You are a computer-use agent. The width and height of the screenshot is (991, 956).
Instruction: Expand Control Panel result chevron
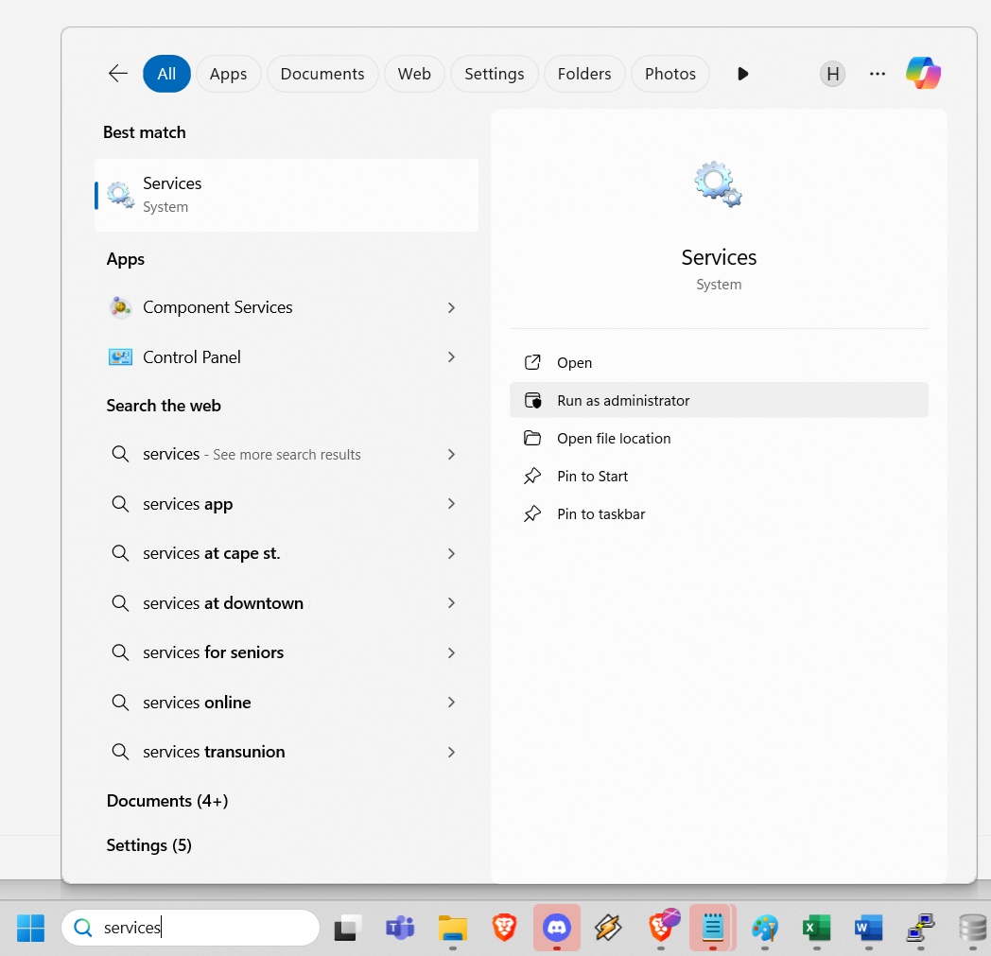pos(451,357)
